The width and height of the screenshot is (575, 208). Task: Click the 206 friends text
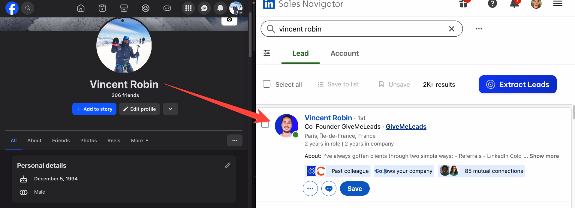(x=125, y=95)
